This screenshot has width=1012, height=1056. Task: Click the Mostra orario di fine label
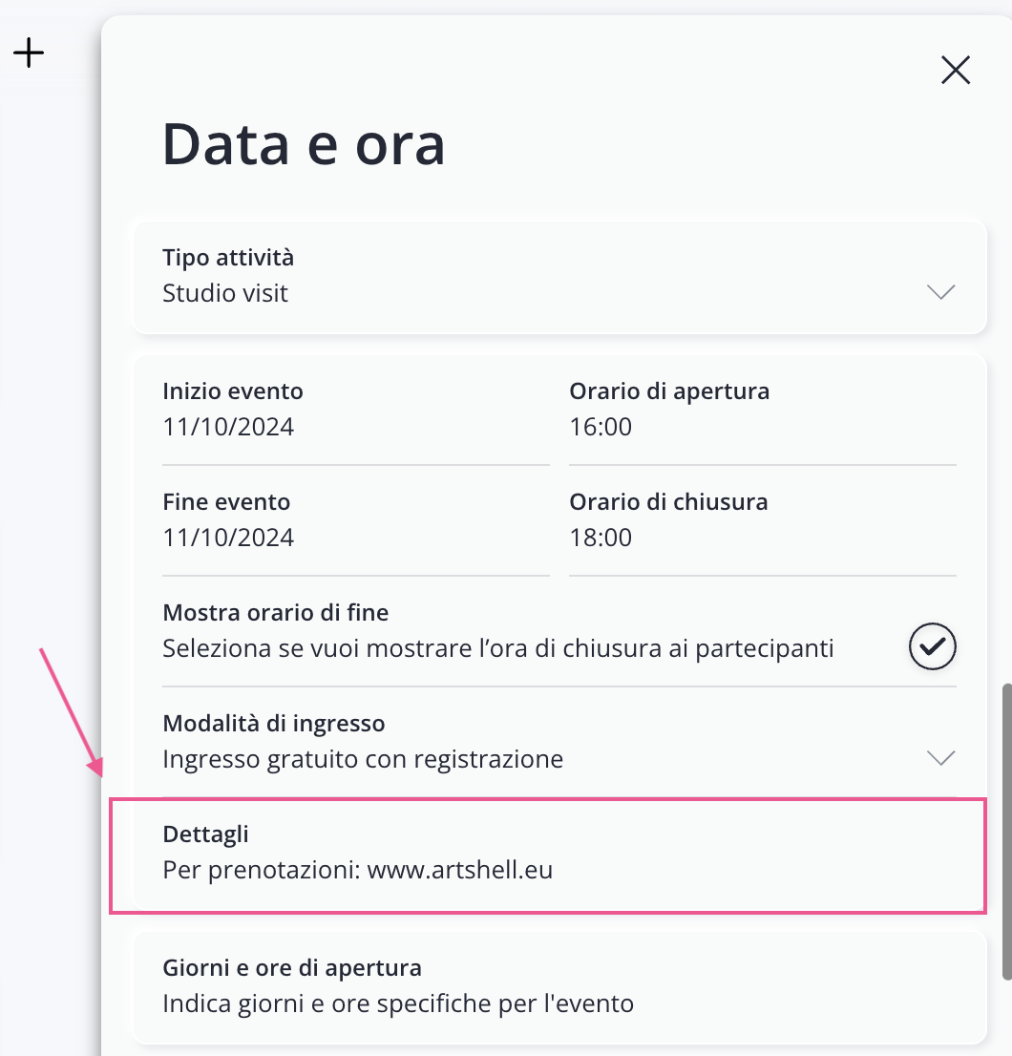point(276,612)
